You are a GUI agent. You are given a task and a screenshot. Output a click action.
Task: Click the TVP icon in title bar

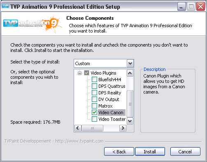(x=5, y=6)
